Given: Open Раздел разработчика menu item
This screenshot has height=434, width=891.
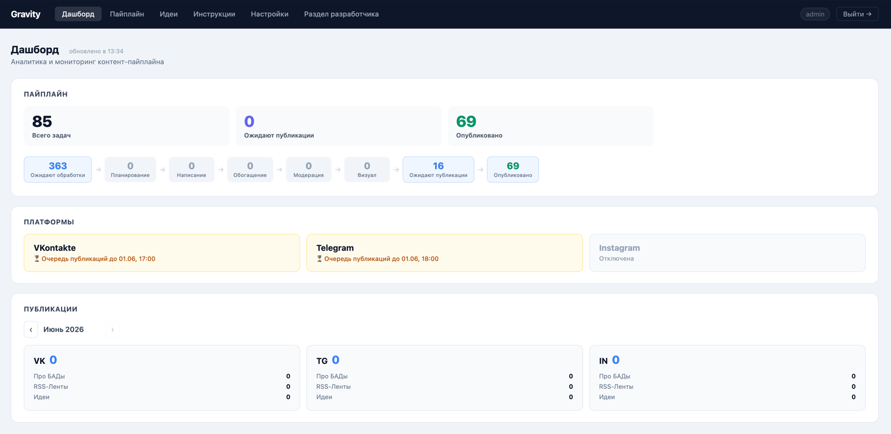Looking at the screenshot, I should pos(341,14).
